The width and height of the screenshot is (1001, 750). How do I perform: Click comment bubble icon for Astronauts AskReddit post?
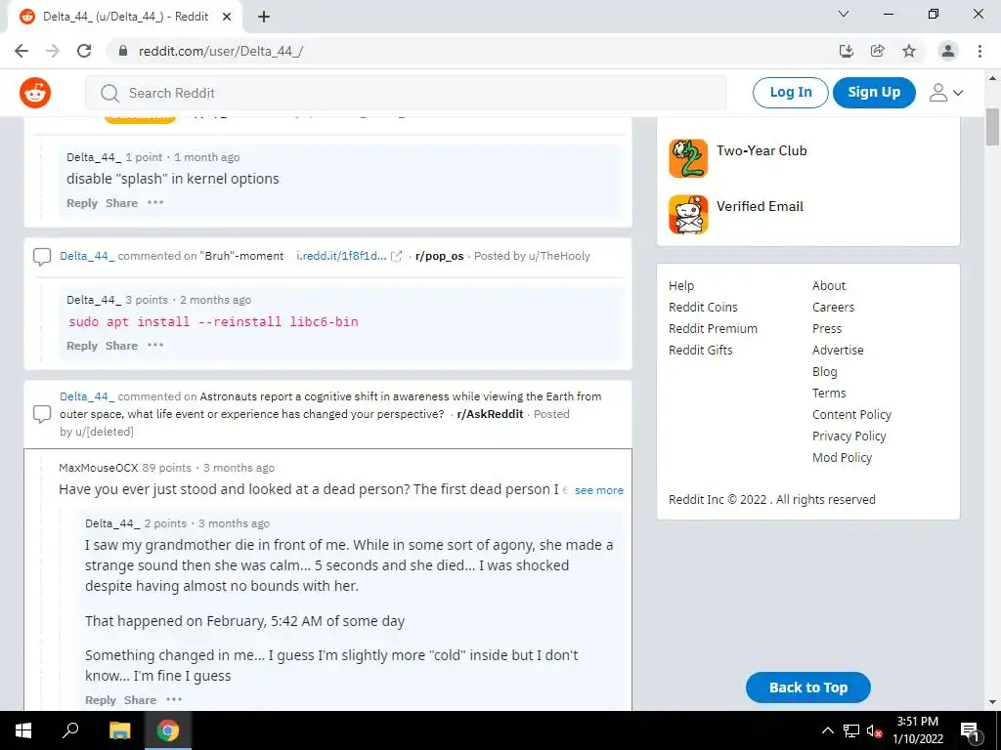coord(42,414)
